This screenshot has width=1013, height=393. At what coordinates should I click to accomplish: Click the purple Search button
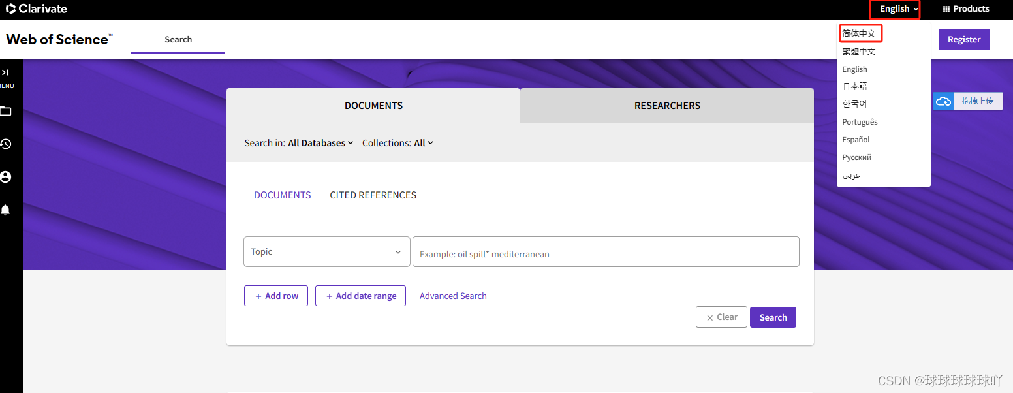773,317
